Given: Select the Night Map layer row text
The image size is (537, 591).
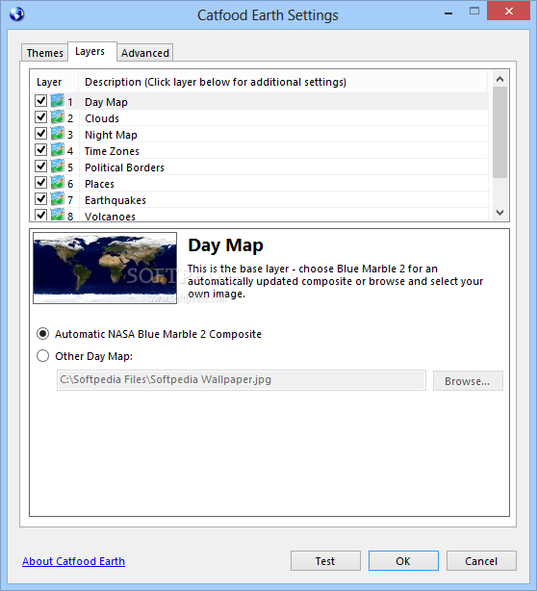Looking at the screenshot, I should [x=111, y=135].
